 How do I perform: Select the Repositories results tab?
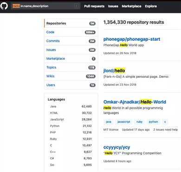pyautogui.click(x=71, y=23)
